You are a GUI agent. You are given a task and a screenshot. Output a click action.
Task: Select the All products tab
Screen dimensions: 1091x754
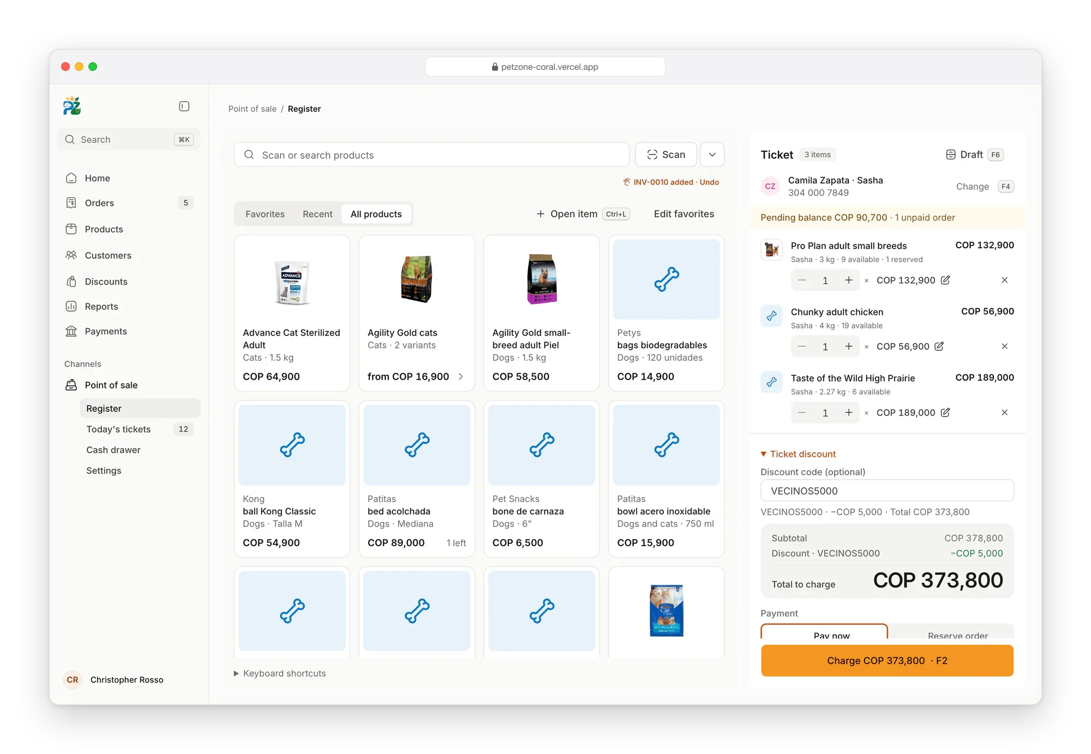[376, 214]
